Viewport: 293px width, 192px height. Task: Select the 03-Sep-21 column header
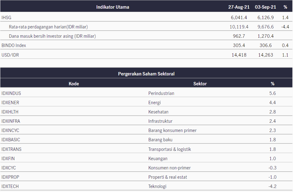coord(265,7)
